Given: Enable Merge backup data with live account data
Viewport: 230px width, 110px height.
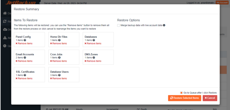Looking at the screenshot, I should [x=119, y=25].
